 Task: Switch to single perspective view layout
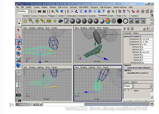click(x=18, y=73)
